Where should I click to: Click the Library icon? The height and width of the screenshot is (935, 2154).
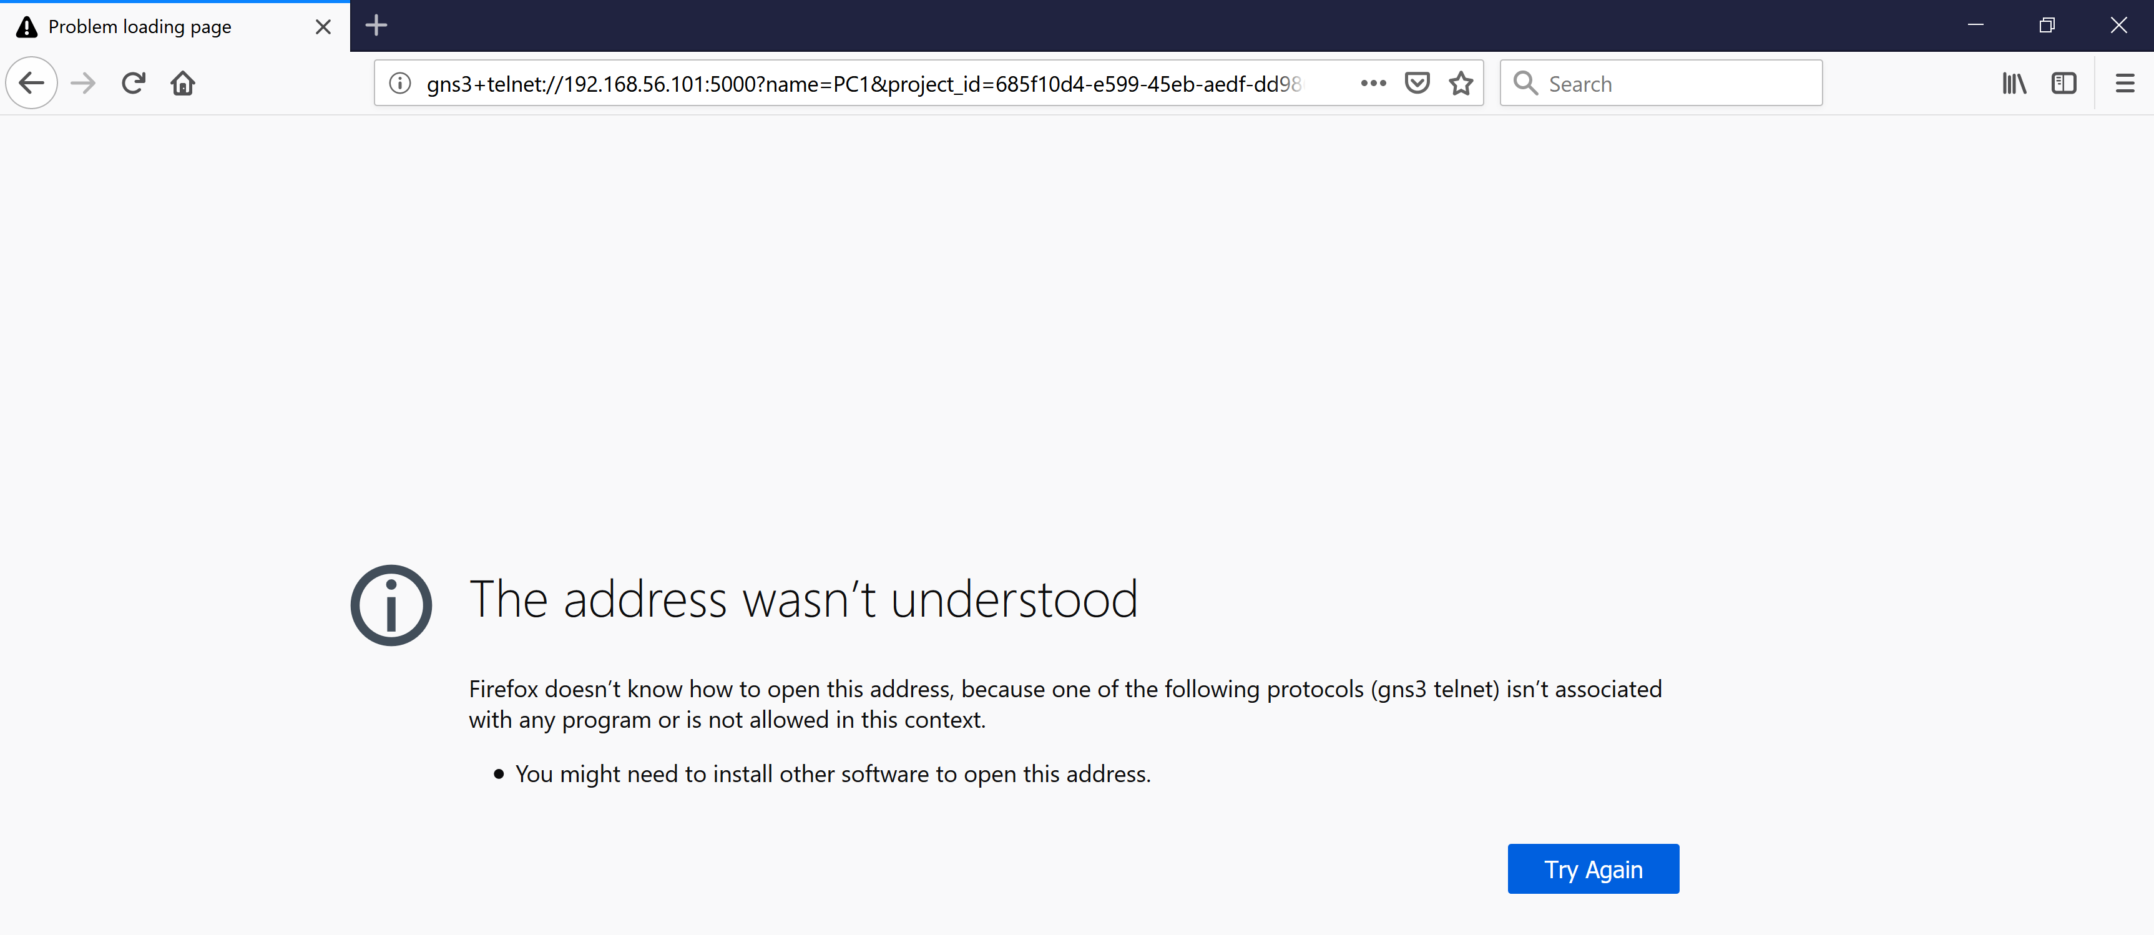click(2014, 83)
